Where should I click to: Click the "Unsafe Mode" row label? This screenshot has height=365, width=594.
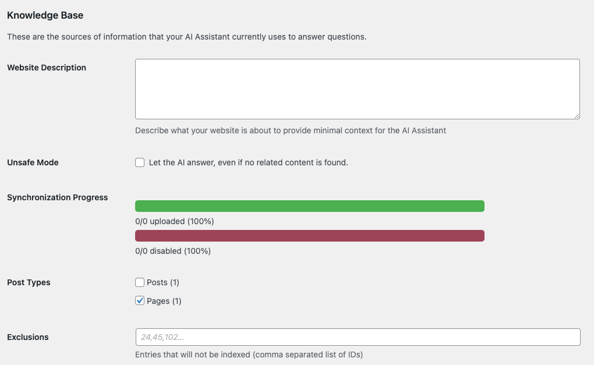click(x=33, y=162)
